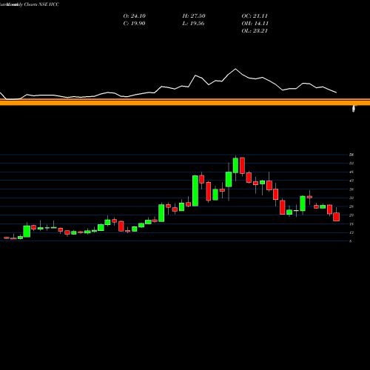Click the 'OC: 21.11' reading
Image resolution: width=370 pixels, height=370 pixels.
coord(255,16)
